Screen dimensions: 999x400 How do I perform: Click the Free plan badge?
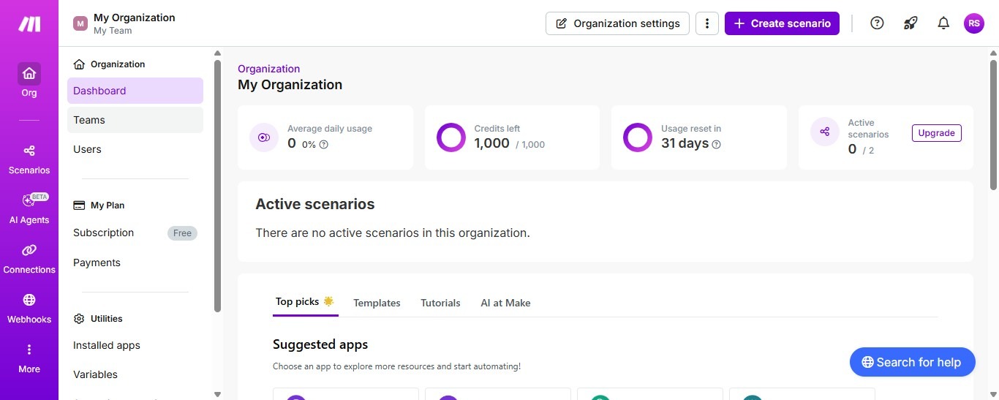(x=182, y=233)
